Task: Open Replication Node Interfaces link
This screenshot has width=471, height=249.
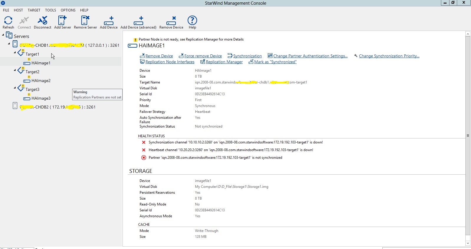Action: tap(170, 62)
